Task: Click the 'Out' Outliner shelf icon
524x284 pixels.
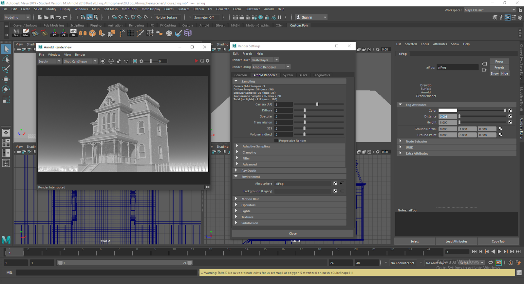Action: (x=16, y=33)
